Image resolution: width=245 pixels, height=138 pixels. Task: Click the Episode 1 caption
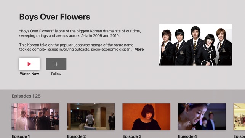click(21, 136)
